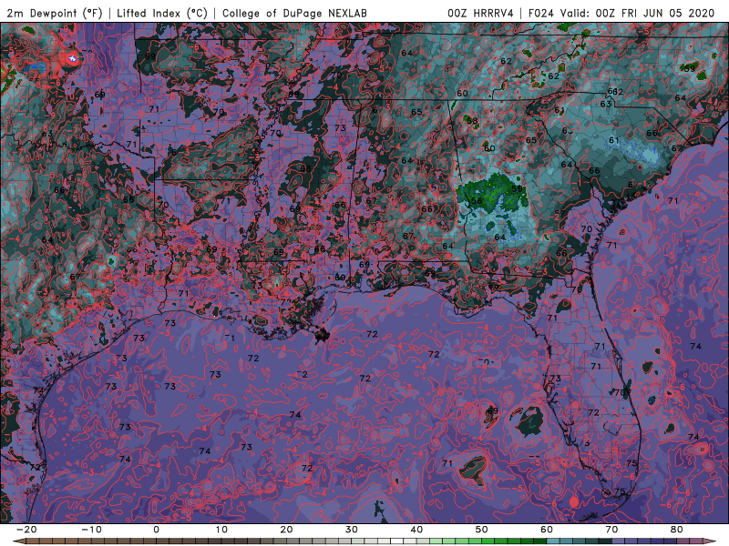Click the 0 tick label on colorbar
The image size is (729, 546).
pyautogui.click(x=156, y=530)
